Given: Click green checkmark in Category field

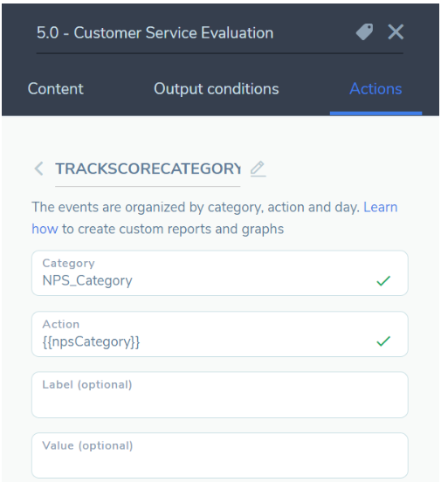Looking at the screenshot, I should pyautogui.click(x=383, y=280).
